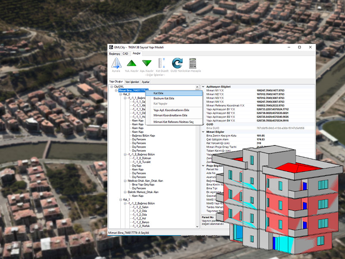Click the GUID Yenile refresh icon
345x259 pixels.
(177, 63)
